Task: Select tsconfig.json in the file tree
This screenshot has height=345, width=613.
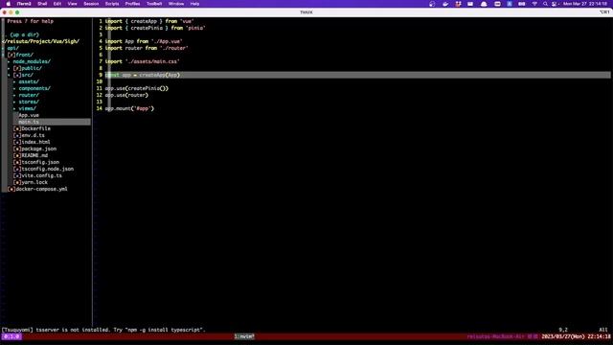Action: tap(40, 162)
